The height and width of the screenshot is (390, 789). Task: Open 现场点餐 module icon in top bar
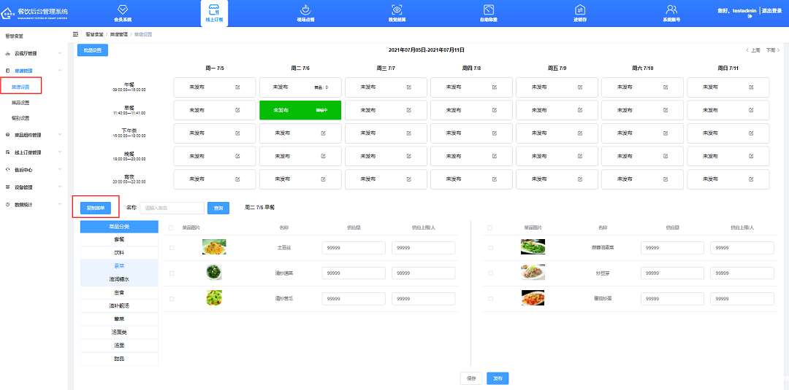[305, 10]
